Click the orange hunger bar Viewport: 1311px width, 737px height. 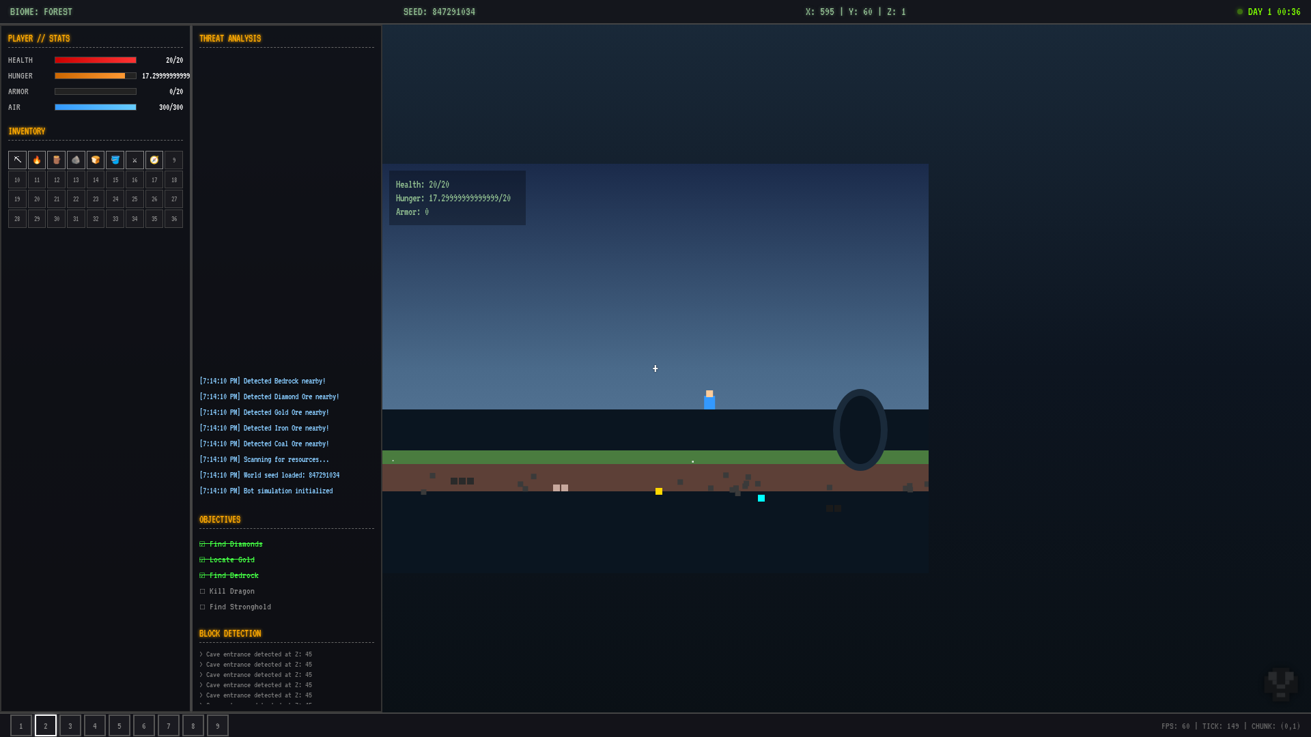90,76
